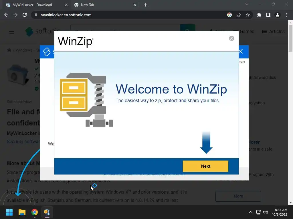Open the Chrome three-dot menu
293x219 pixels.
(287, 15)
